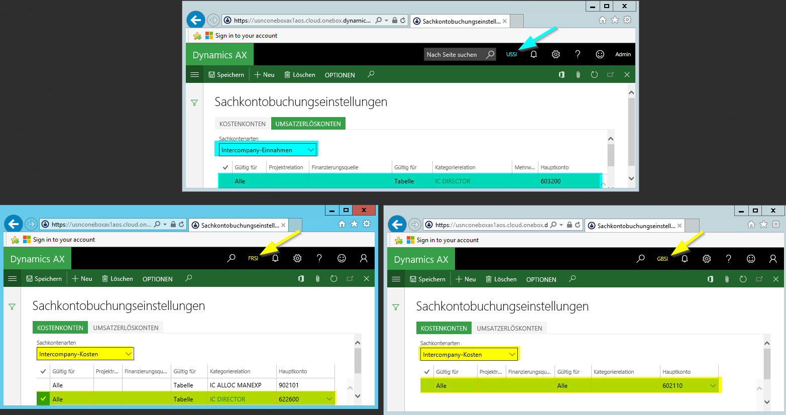Toggle select-all checkmark in the USSI grid header

point(226,167)
